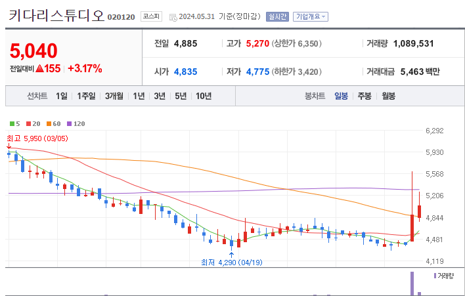The image size is (465, 296).
Task: Click the 최저 4,290 (04/19) chart marker
Action: pos(232,263)
